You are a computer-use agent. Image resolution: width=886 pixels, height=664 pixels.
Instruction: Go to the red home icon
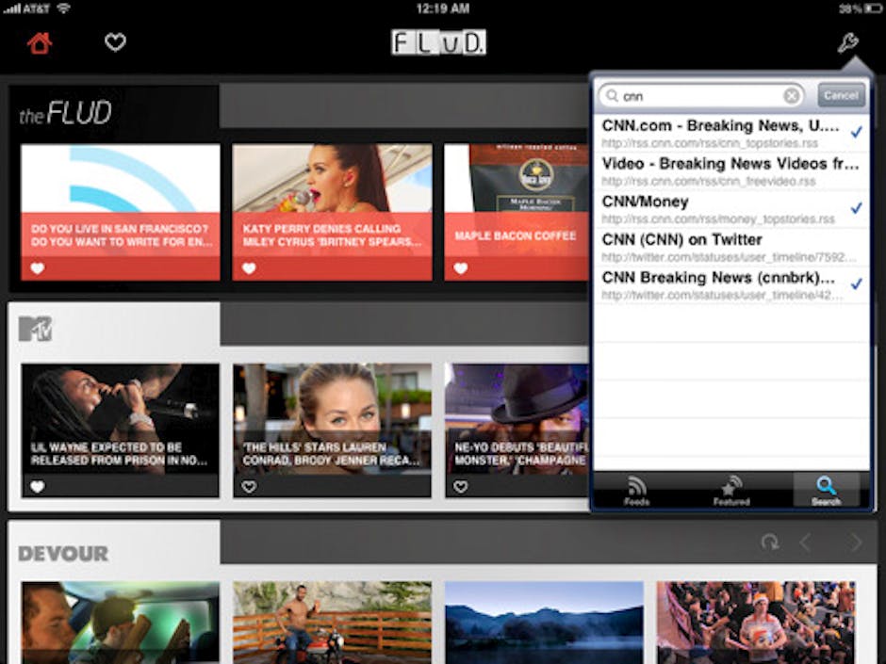[39, 42]
